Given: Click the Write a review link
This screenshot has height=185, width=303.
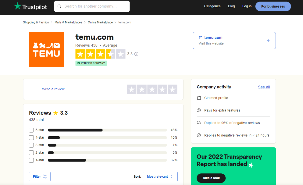Looking at the screenshot, I should click(53, 89).
